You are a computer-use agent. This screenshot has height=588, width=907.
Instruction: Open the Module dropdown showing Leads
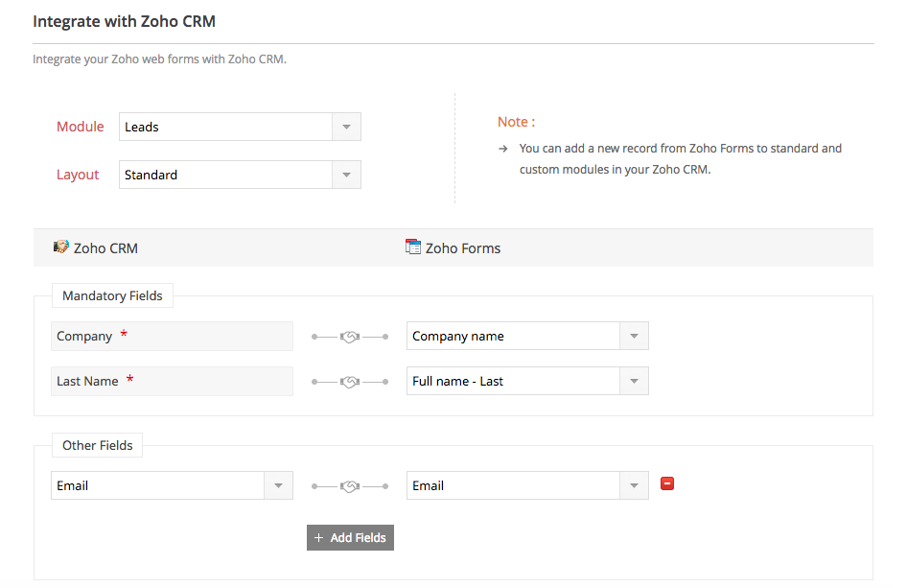click(x=240, y=127)
